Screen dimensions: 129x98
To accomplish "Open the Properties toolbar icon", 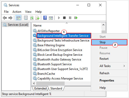I will click(26, 18).
